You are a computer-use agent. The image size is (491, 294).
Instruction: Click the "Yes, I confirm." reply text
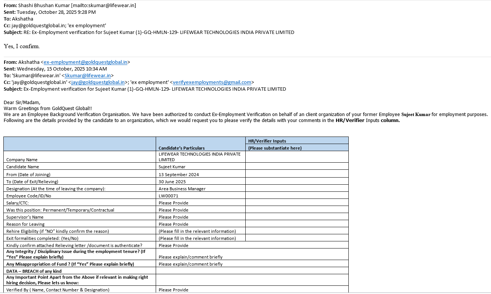[x=22, y=46]
